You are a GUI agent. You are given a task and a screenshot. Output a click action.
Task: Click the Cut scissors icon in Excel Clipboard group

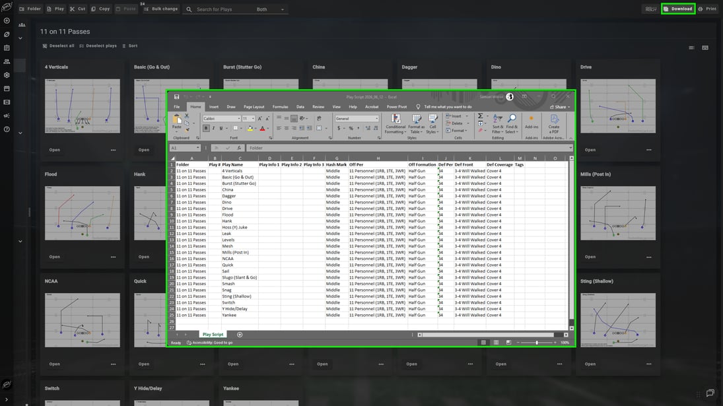coord(187,116)
